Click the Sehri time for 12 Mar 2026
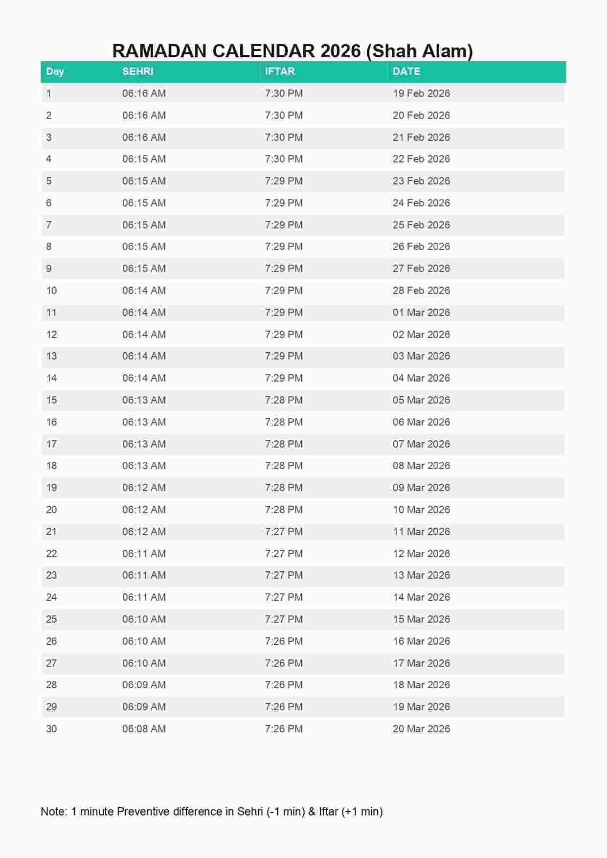607x858 pixels. point(144,554)
